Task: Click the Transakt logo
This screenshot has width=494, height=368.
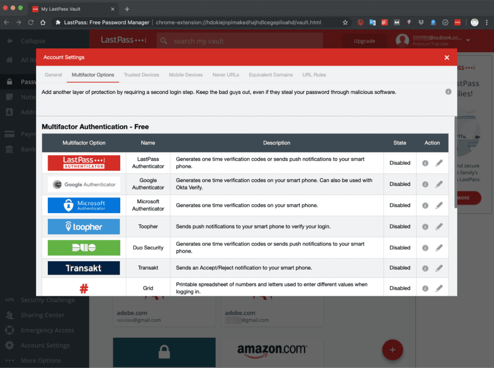Action: coord(84,268)
